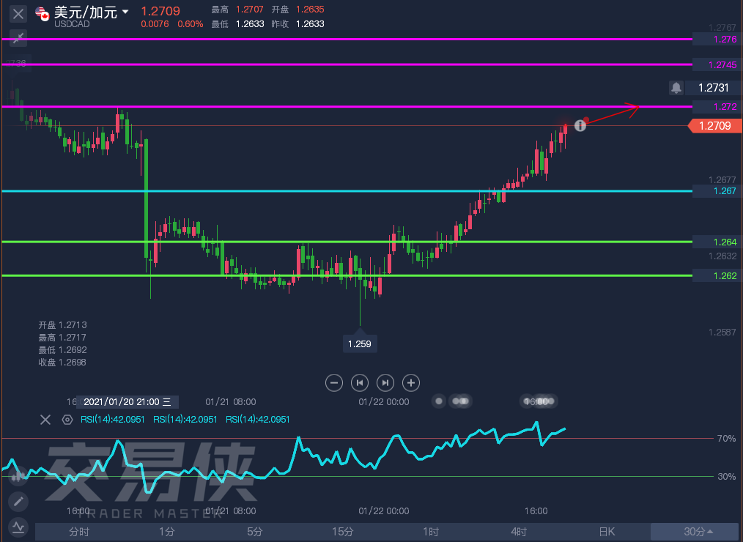Click the crosshair date label 2021/01/20 21:00

point(127,402)
